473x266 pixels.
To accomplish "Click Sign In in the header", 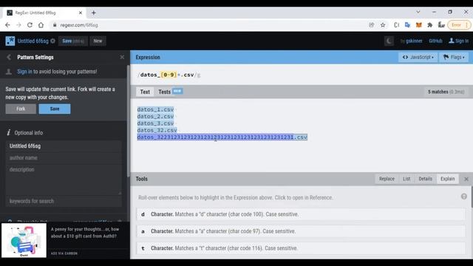I will pyautogui.click(x=458, y=41).
